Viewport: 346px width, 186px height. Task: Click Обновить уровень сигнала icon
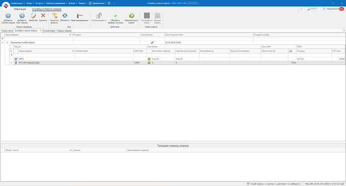tap(115, 16)
